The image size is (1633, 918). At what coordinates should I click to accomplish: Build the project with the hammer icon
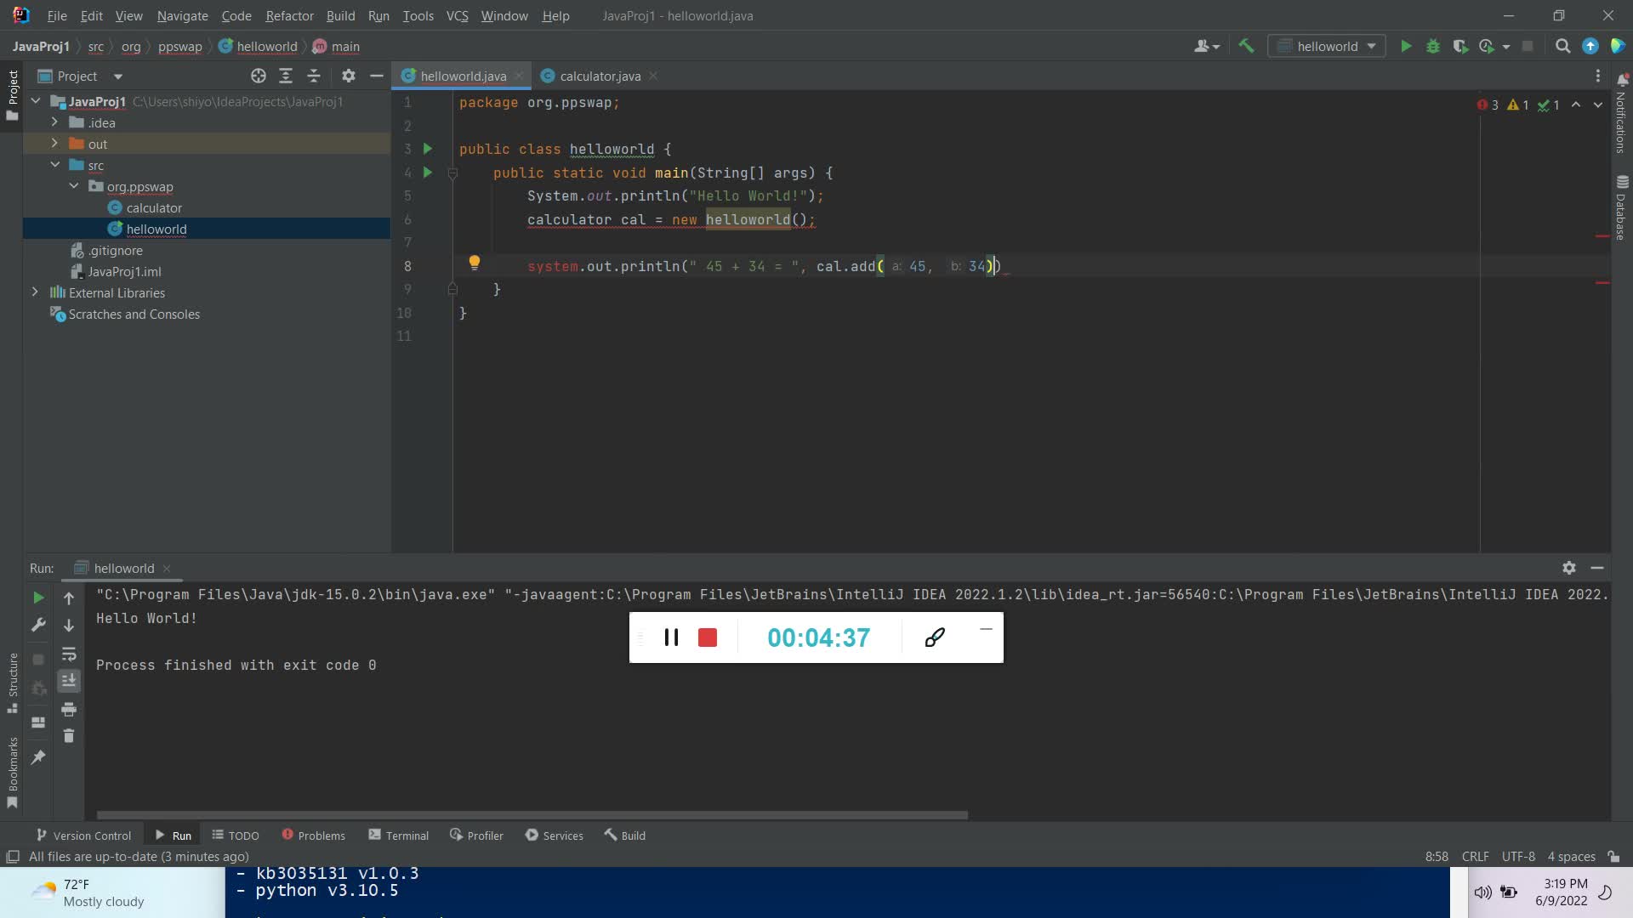point(1247,46)
